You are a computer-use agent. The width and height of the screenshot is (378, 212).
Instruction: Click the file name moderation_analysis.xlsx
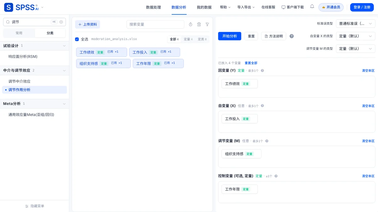tap(114, 39)
